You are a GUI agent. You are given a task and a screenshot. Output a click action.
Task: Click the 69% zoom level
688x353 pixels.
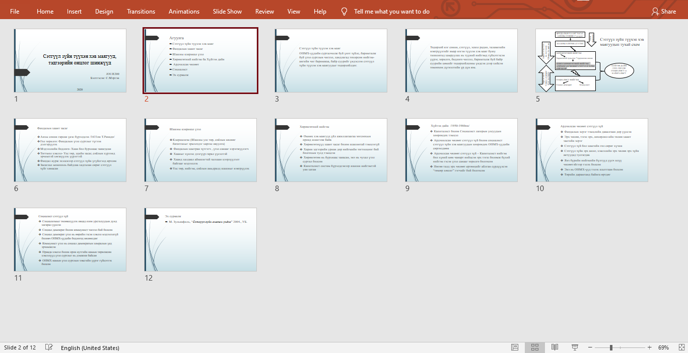[x=663, y=347]
